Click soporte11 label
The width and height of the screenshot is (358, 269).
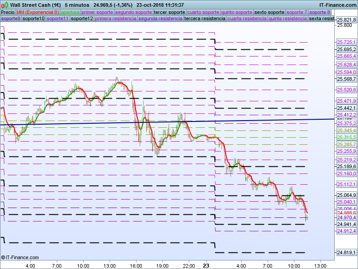(x=58, y=18)
